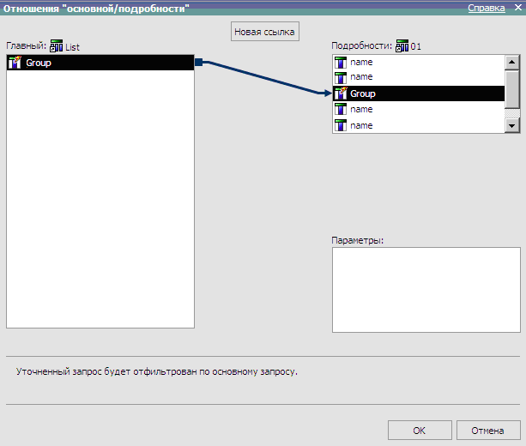Click the Group icon in the Главный list
The height and width of the screenshot is (446, 526).
tap(15, 63)
